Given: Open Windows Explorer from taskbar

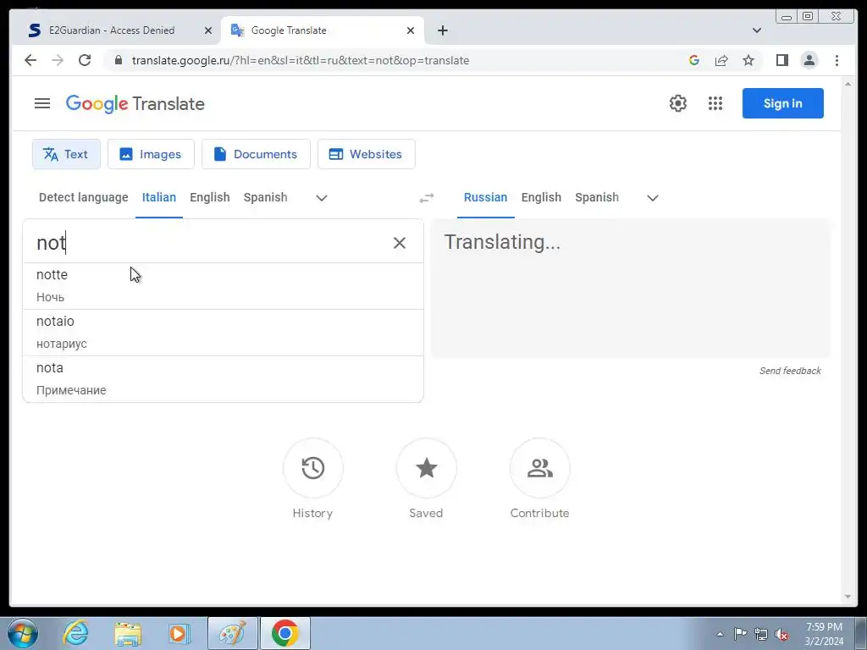Looking at the screenshot, I should 128,633.
